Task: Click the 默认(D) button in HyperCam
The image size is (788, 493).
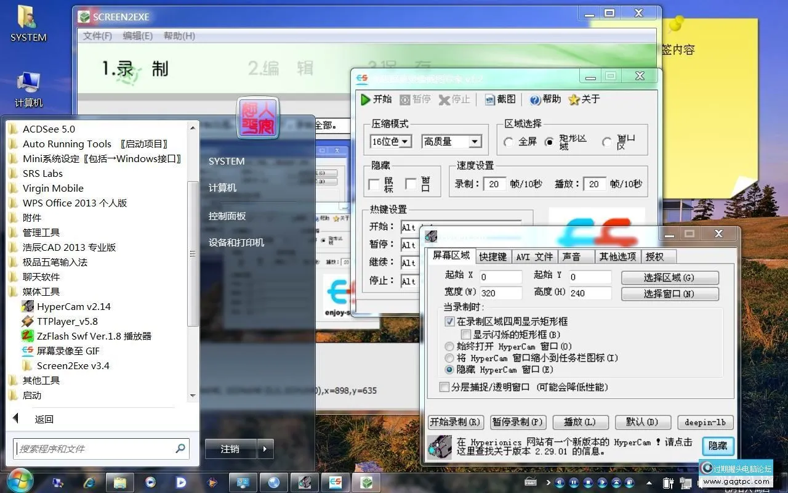Action: point(643,422)
